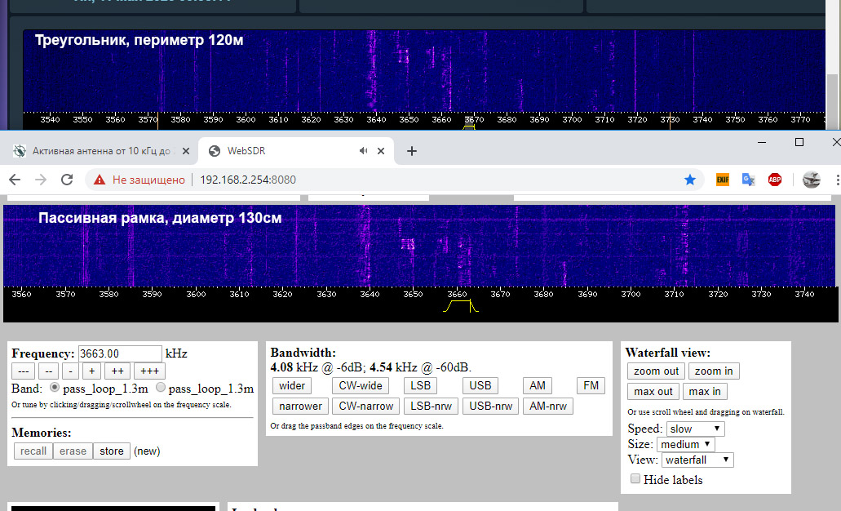
Task: Reload the WebSDR page
Action: coord(67,180)
